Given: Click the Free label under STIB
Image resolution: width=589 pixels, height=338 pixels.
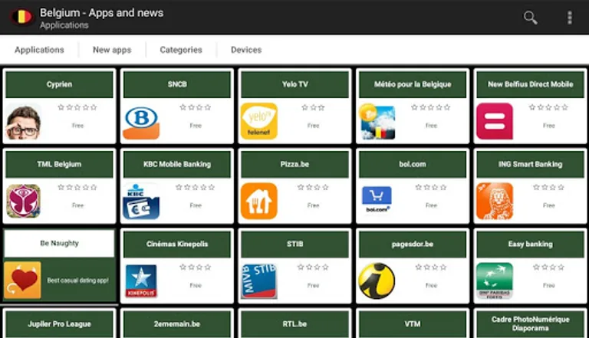Looking at the screenshot, I should 313,285.
